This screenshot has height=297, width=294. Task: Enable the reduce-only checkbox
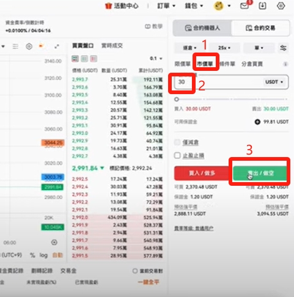[177, 142]
